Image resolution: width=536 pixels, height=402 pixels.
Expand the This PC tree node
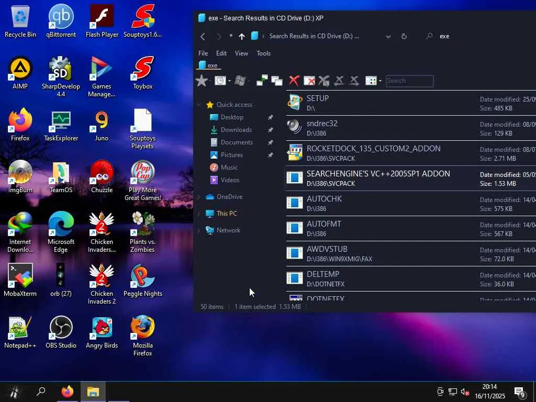[x=199, y=214]
